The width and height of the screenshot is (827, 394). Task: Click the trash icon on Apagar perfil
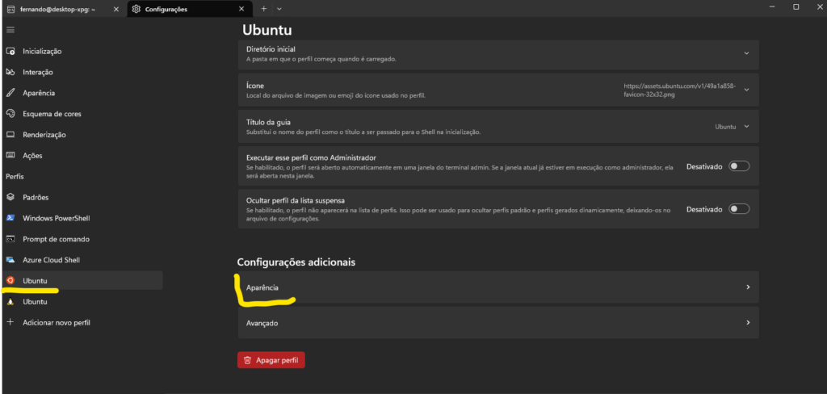[x=247, y=361]
